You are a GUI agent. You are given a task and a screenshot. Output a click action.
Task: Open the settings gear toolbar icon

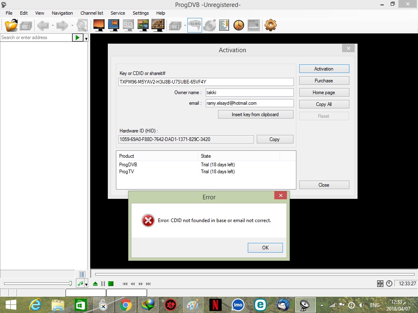tap(270, 25)
